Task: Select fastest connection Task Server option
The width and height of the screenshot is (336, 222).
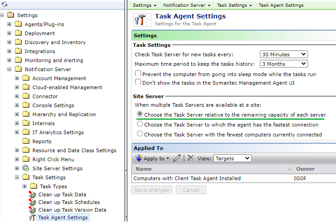Action: click(x=140, y=124)
